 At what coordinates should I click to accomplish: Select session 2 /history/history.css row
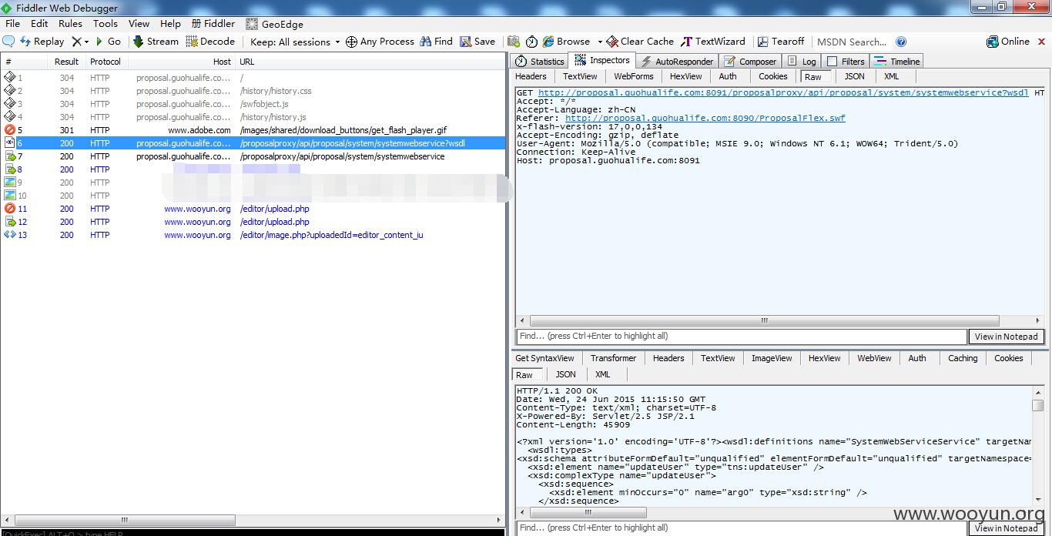pos(253,91)
